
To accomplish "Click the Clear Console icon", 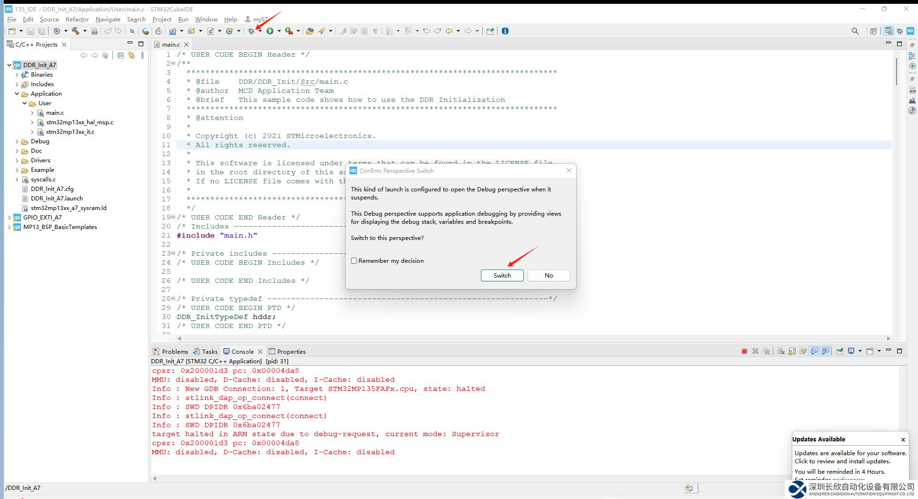I will (x=781, y=351).
